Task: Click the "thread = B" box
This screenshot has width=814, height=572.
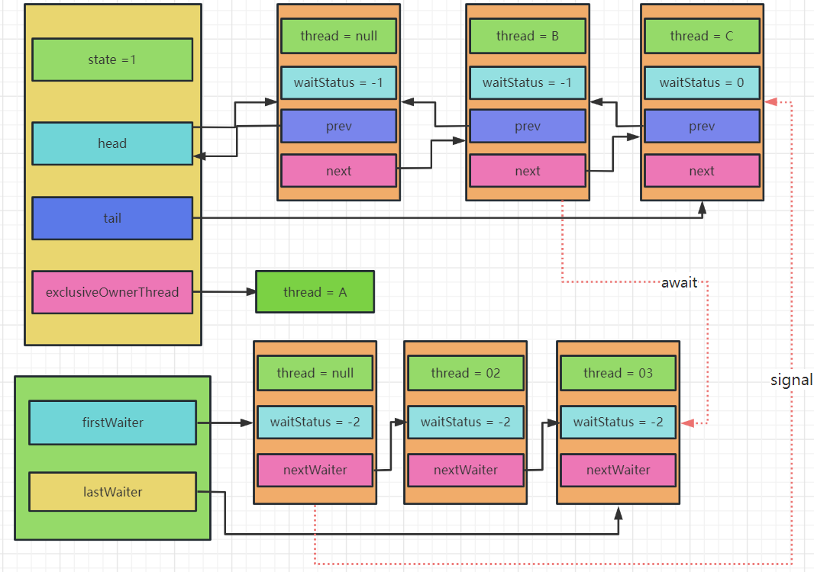Action: point(527,36)
